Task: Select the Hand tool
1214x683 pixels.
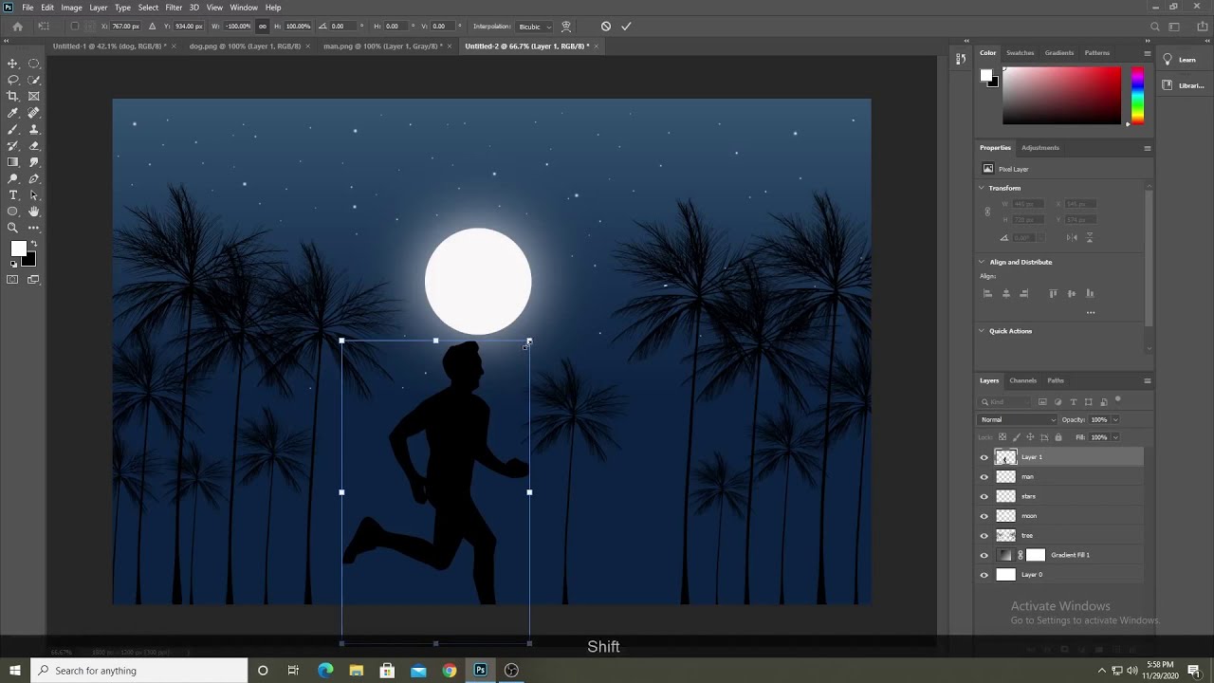Action: 34,212
